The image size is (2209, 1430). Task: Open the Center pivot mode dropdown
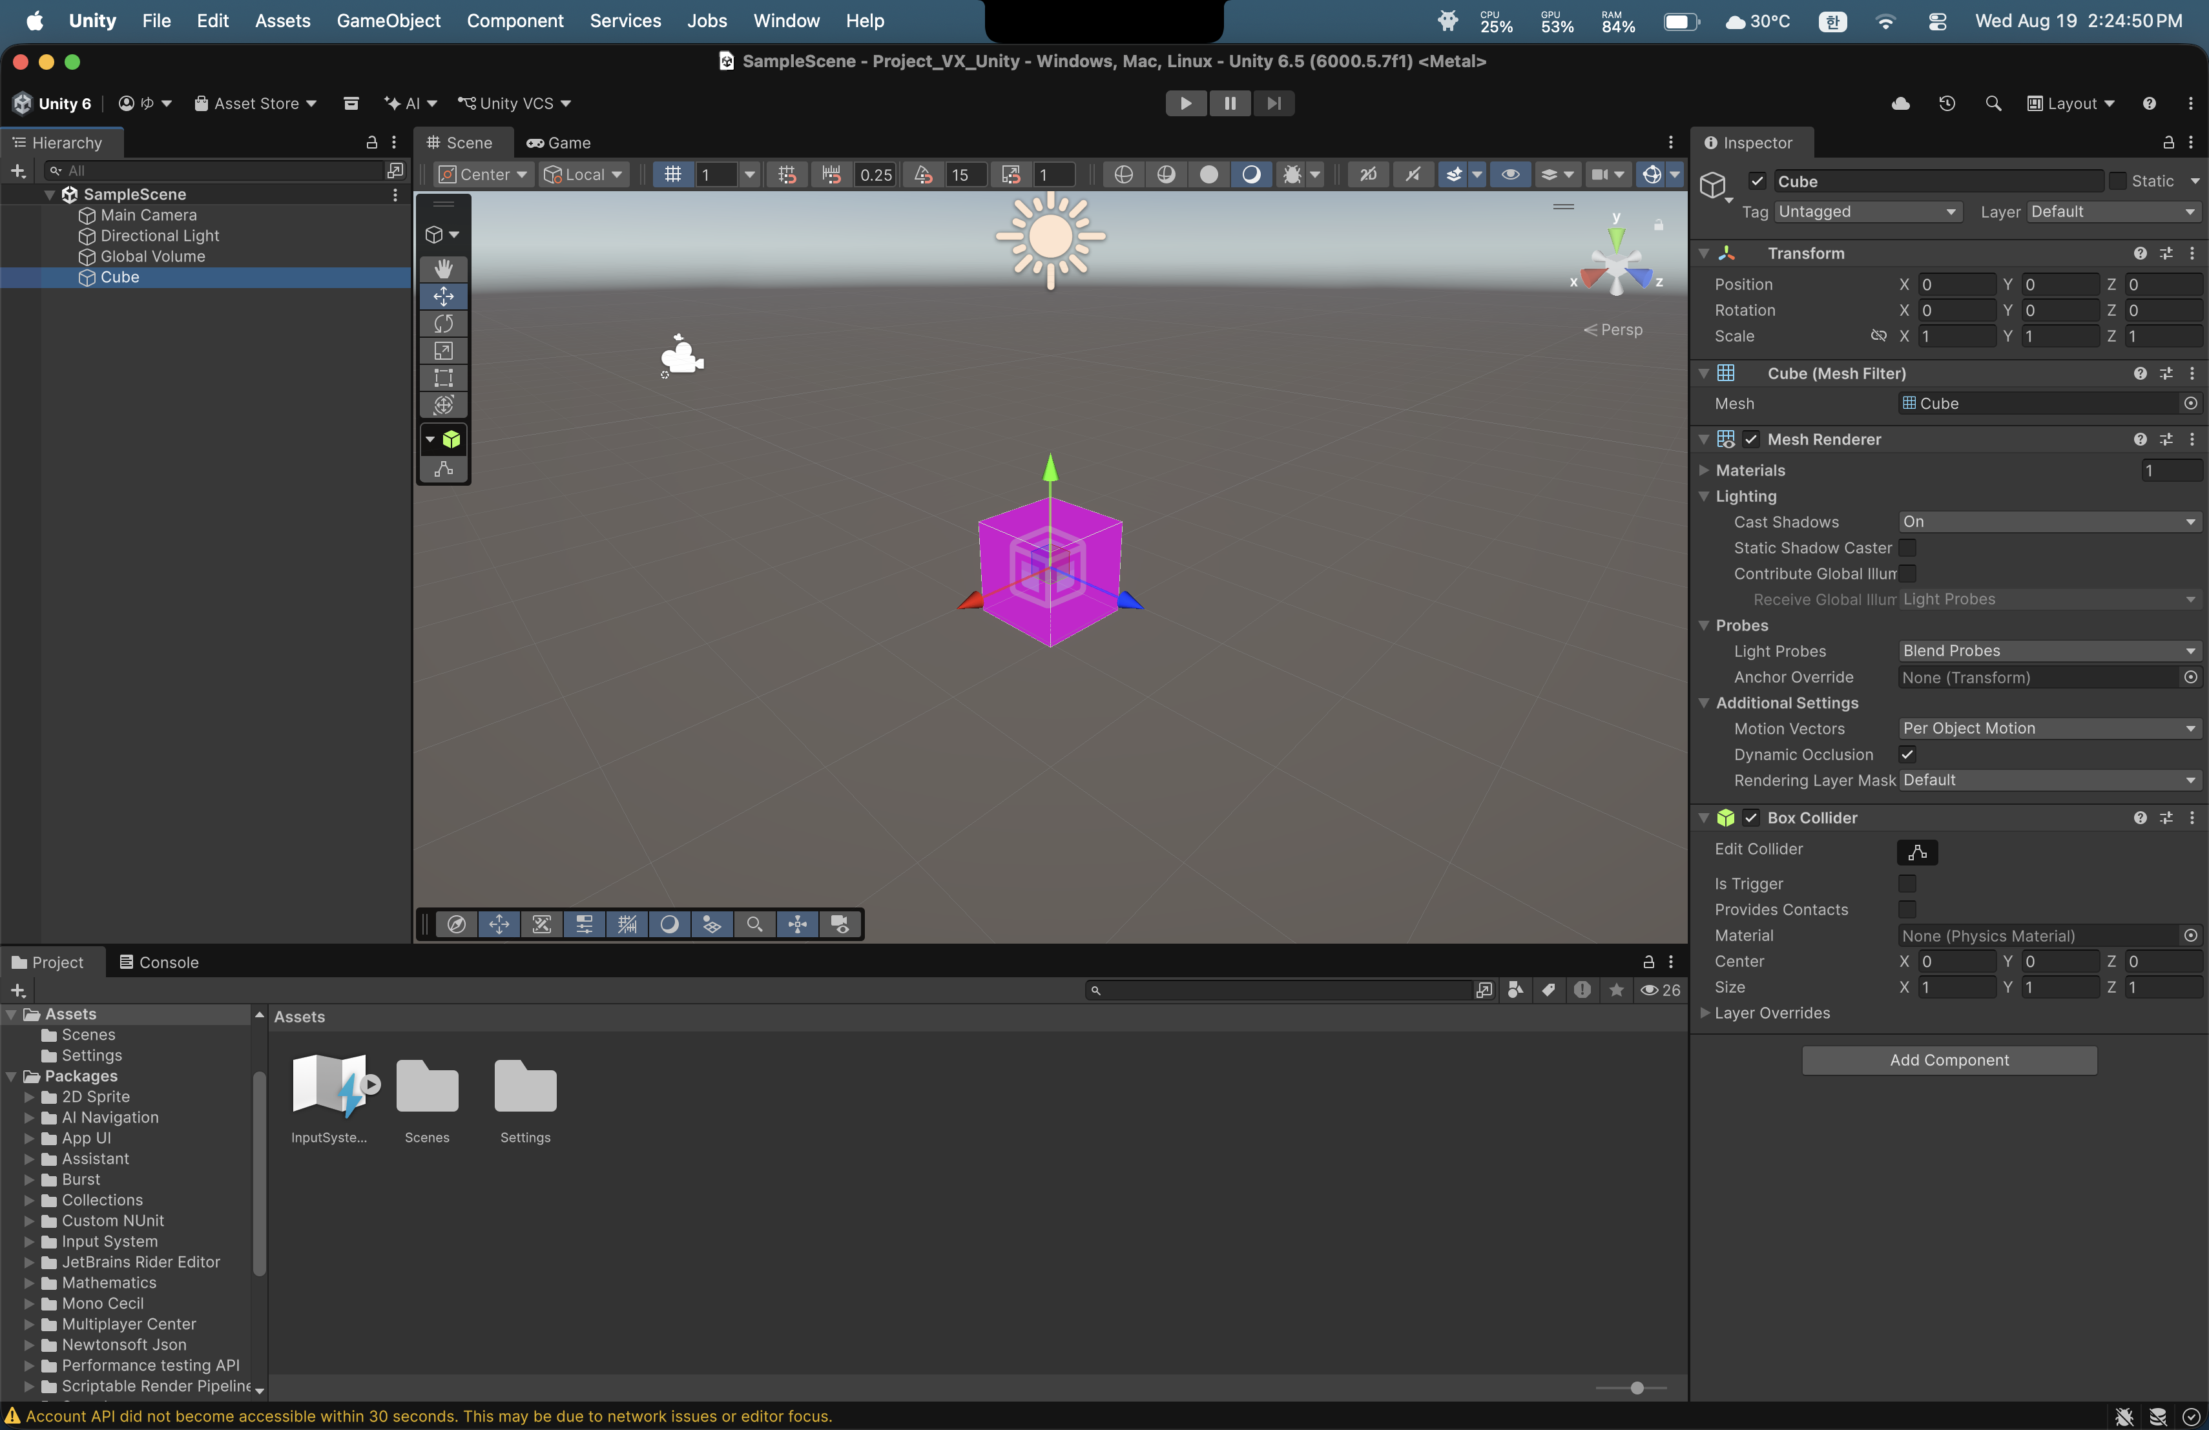(482, 174)
